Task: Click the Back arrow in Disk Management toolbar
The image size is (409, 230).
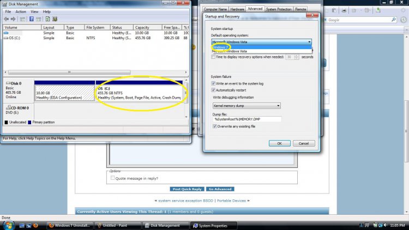Action: tap(6, 19)
